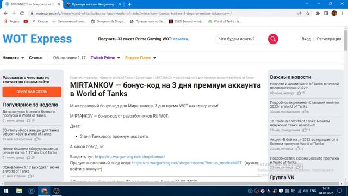Viewport: 348px width, 196px height.
Task: Open article Обновление 1.17 выходит 1 июня
Action: [30, 169]
